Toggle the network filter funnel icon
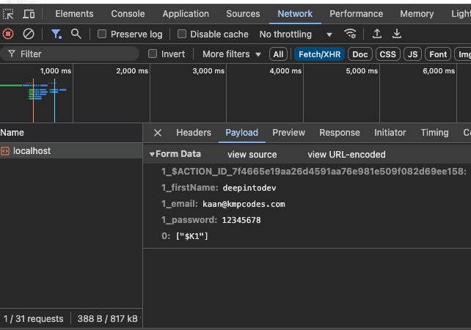Image resolution: width=471 pixels, height=330 pixels. pyautogui.click(x=56, y=34)
